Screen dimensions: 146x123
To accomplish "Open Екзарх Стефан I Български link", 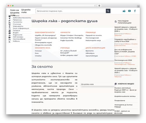I will (x=72, y=35).
